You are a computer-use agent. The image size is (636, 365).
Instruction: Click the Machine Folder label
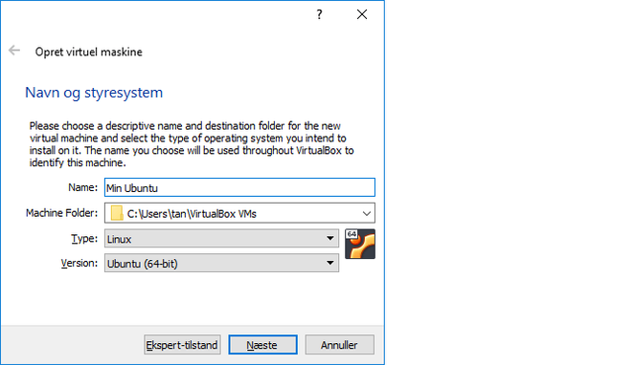61,213
